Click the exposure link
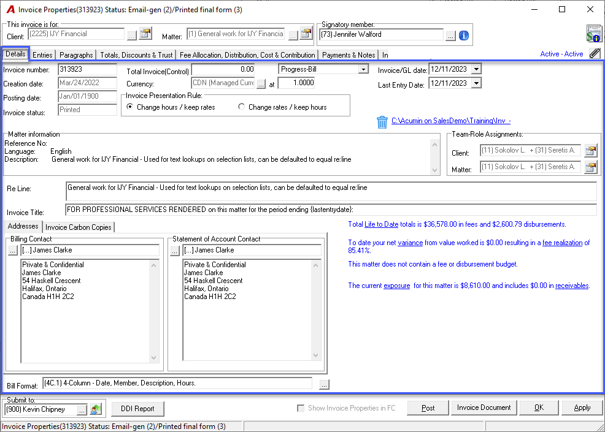 396,286
